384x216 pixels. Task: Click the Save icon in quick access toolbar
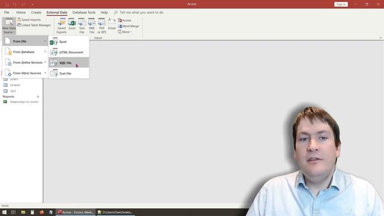(x=7, y=4)
